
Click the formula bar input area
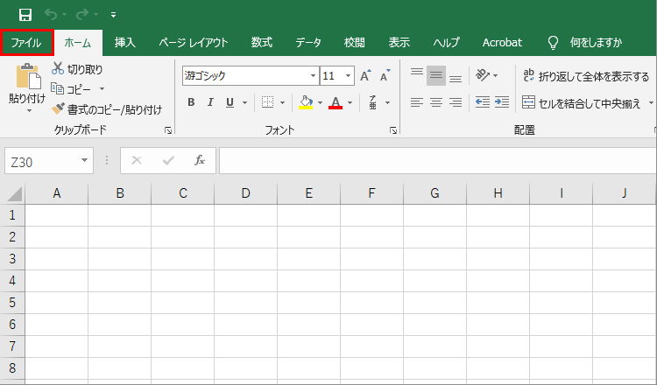[x=437, y=160]
